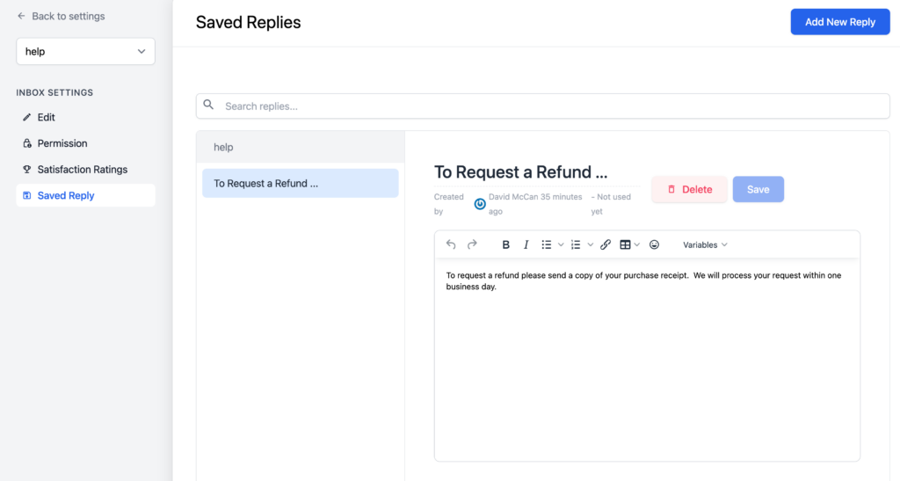This screenshot has height=481, width=900.
Task: Click the undo arrow in editor toolbar
Action: pos(451,244)
